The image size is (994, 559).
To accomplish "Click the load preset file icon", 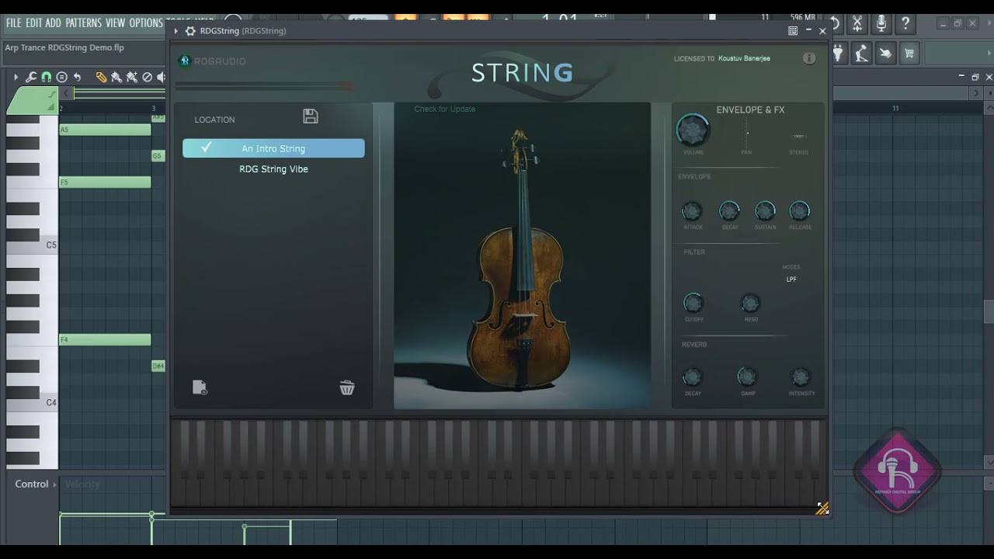I will click(200, 387).
